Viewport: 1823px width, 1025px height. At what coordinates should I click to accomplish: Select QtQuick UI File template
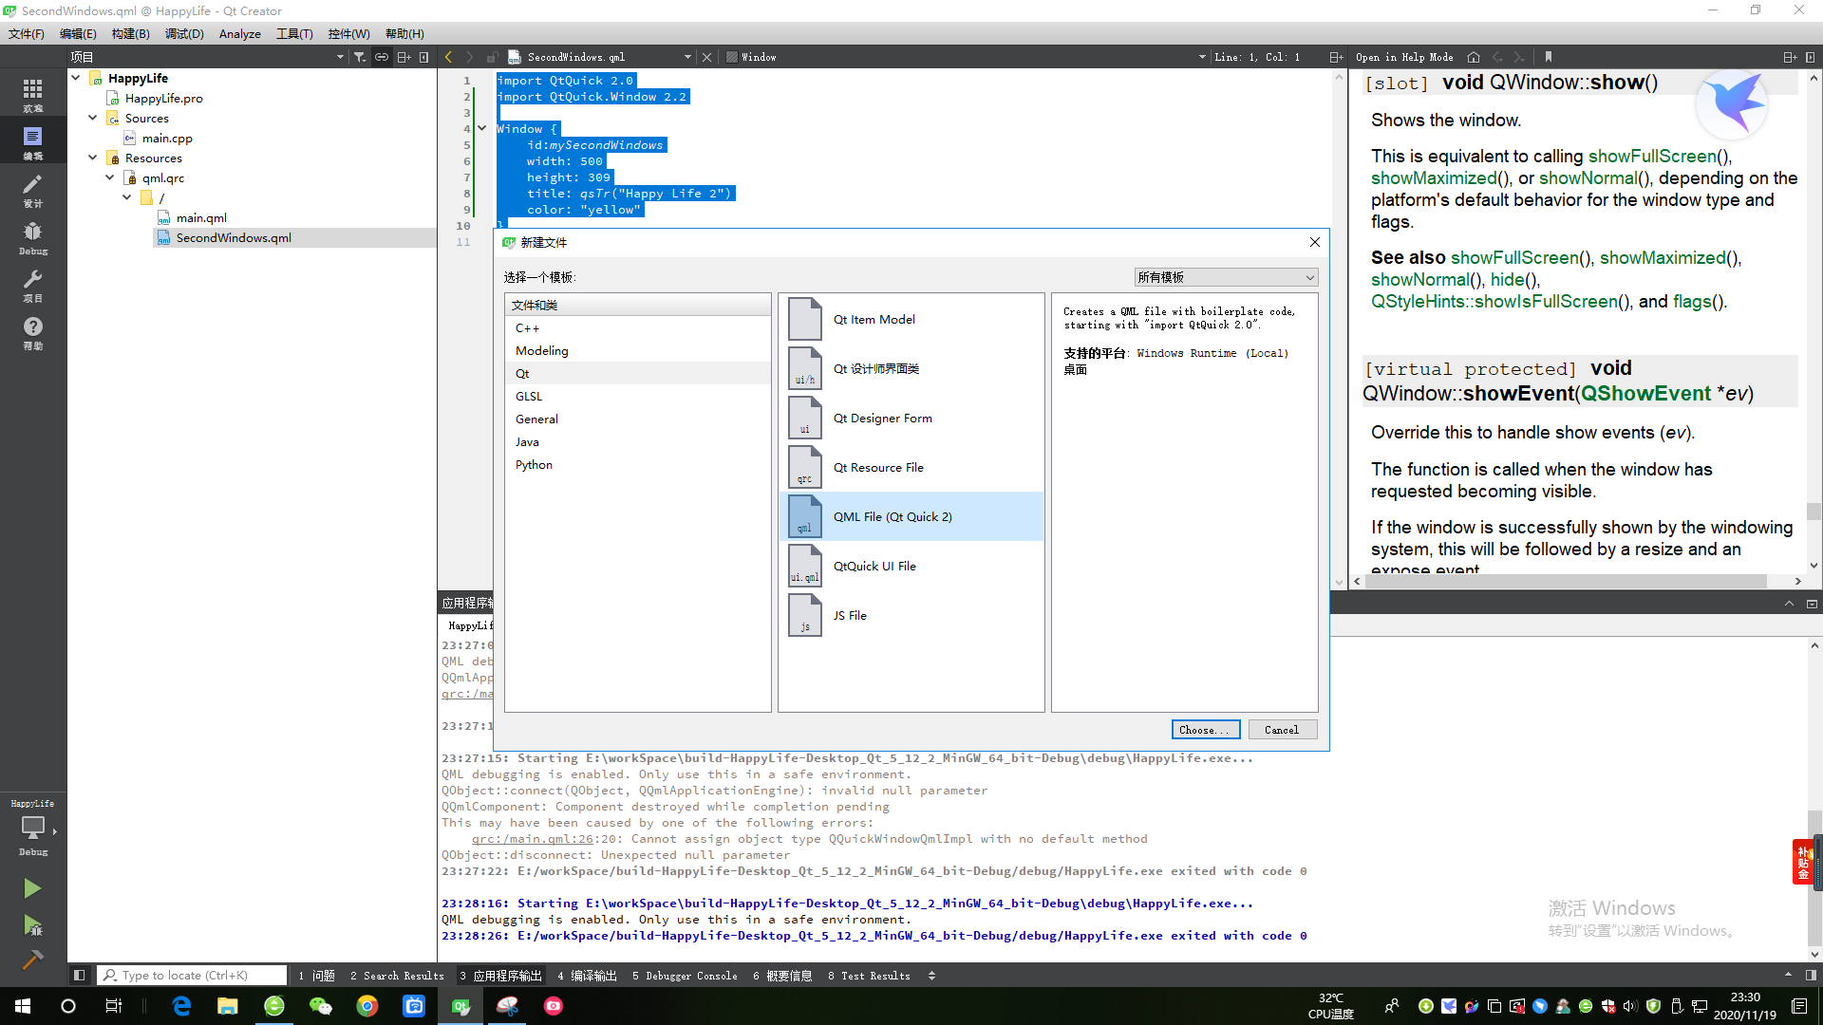[874, 567]
